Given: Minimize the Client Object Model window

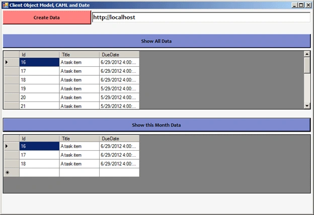Looking at the screenshot, I should coord(294,5).
